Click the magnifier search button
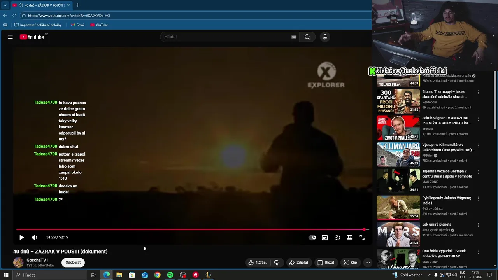The width and height of the screenshot is (498, 280). (307, 37)
